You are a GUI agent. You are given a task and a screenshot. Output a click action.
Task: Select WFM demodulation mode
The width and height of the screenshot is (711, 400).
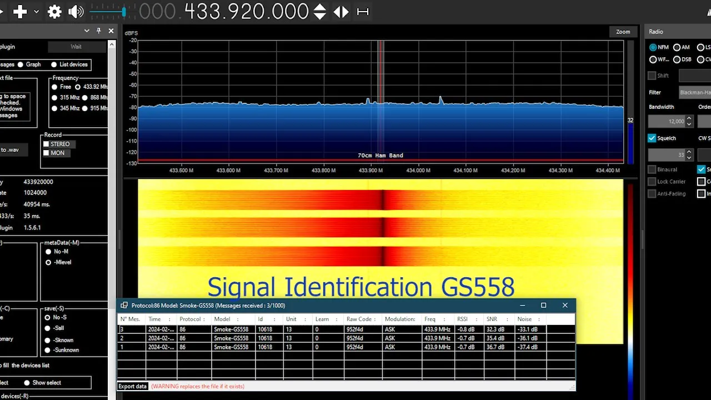coord(653,59)
